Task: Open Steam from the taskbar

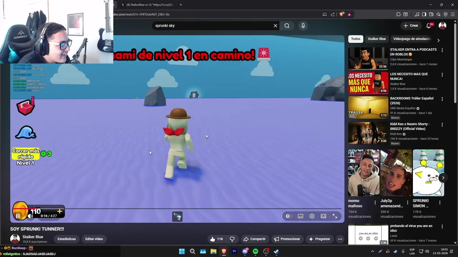Action: 276,251
